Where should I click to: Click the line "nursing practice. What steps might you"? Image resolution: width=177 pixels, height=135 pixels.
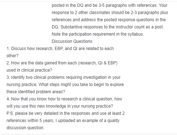coord(65,85)
